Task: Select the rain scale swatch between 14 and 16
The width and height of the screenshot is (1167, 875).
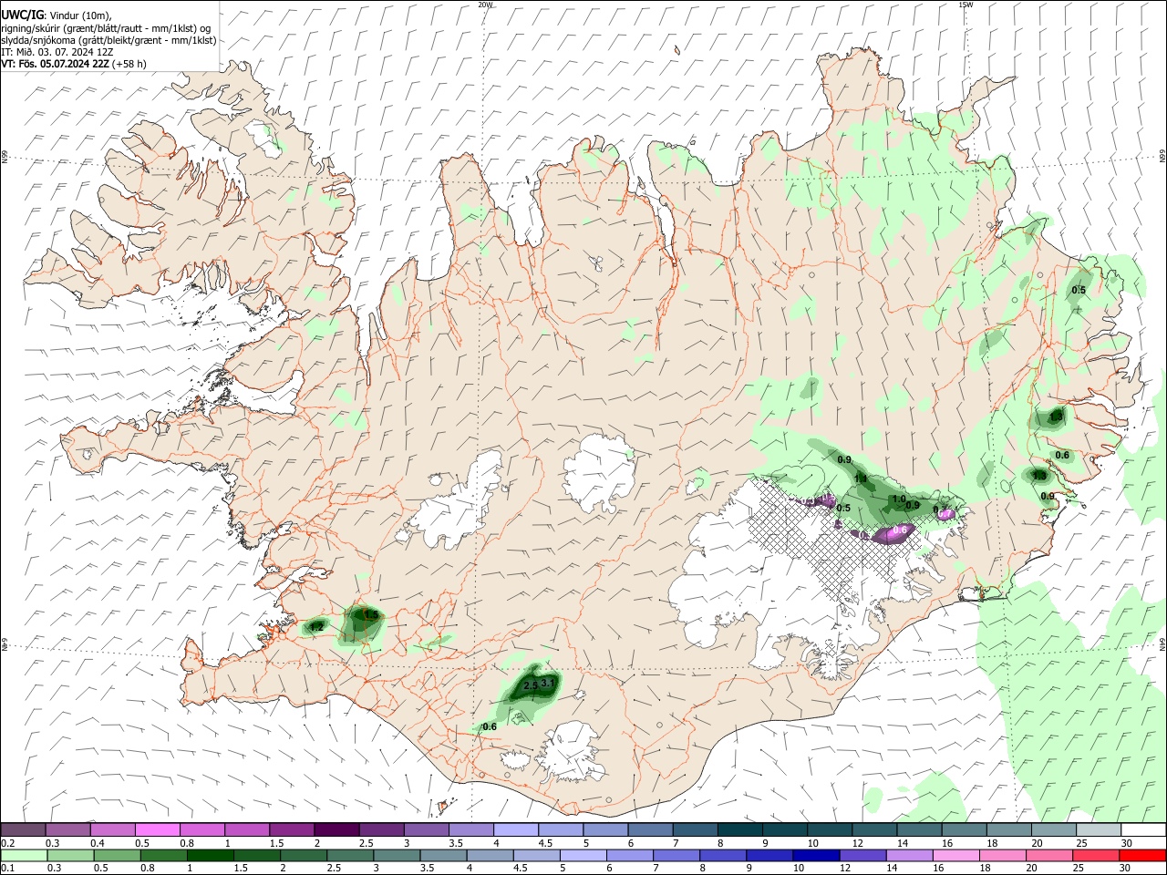Action: (909, 855)
